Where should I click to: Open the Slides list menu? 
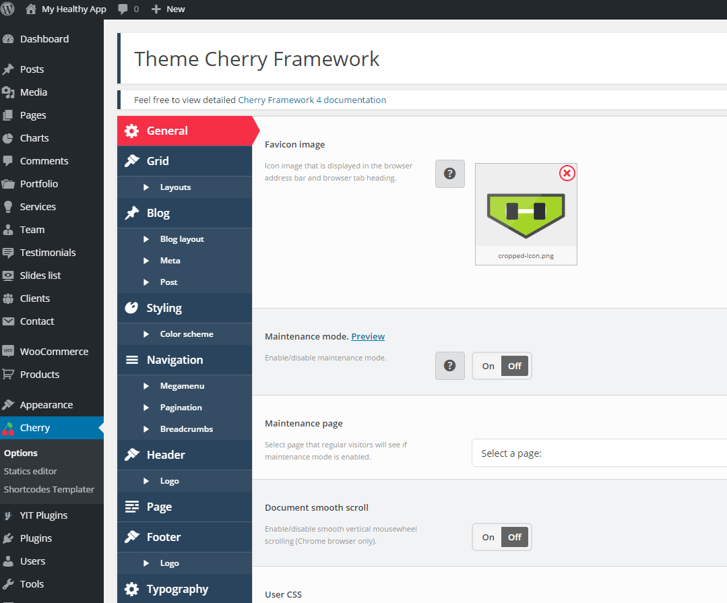pos(40,276)
